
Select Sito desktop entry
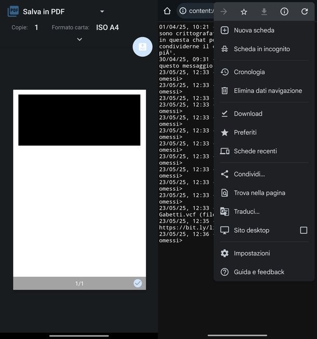click(264, 230)
